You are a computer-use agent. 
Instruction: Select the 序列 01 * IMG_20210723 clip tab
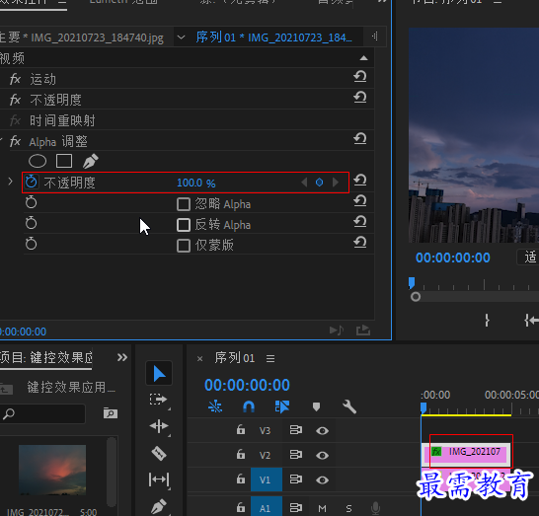point(274,37)
